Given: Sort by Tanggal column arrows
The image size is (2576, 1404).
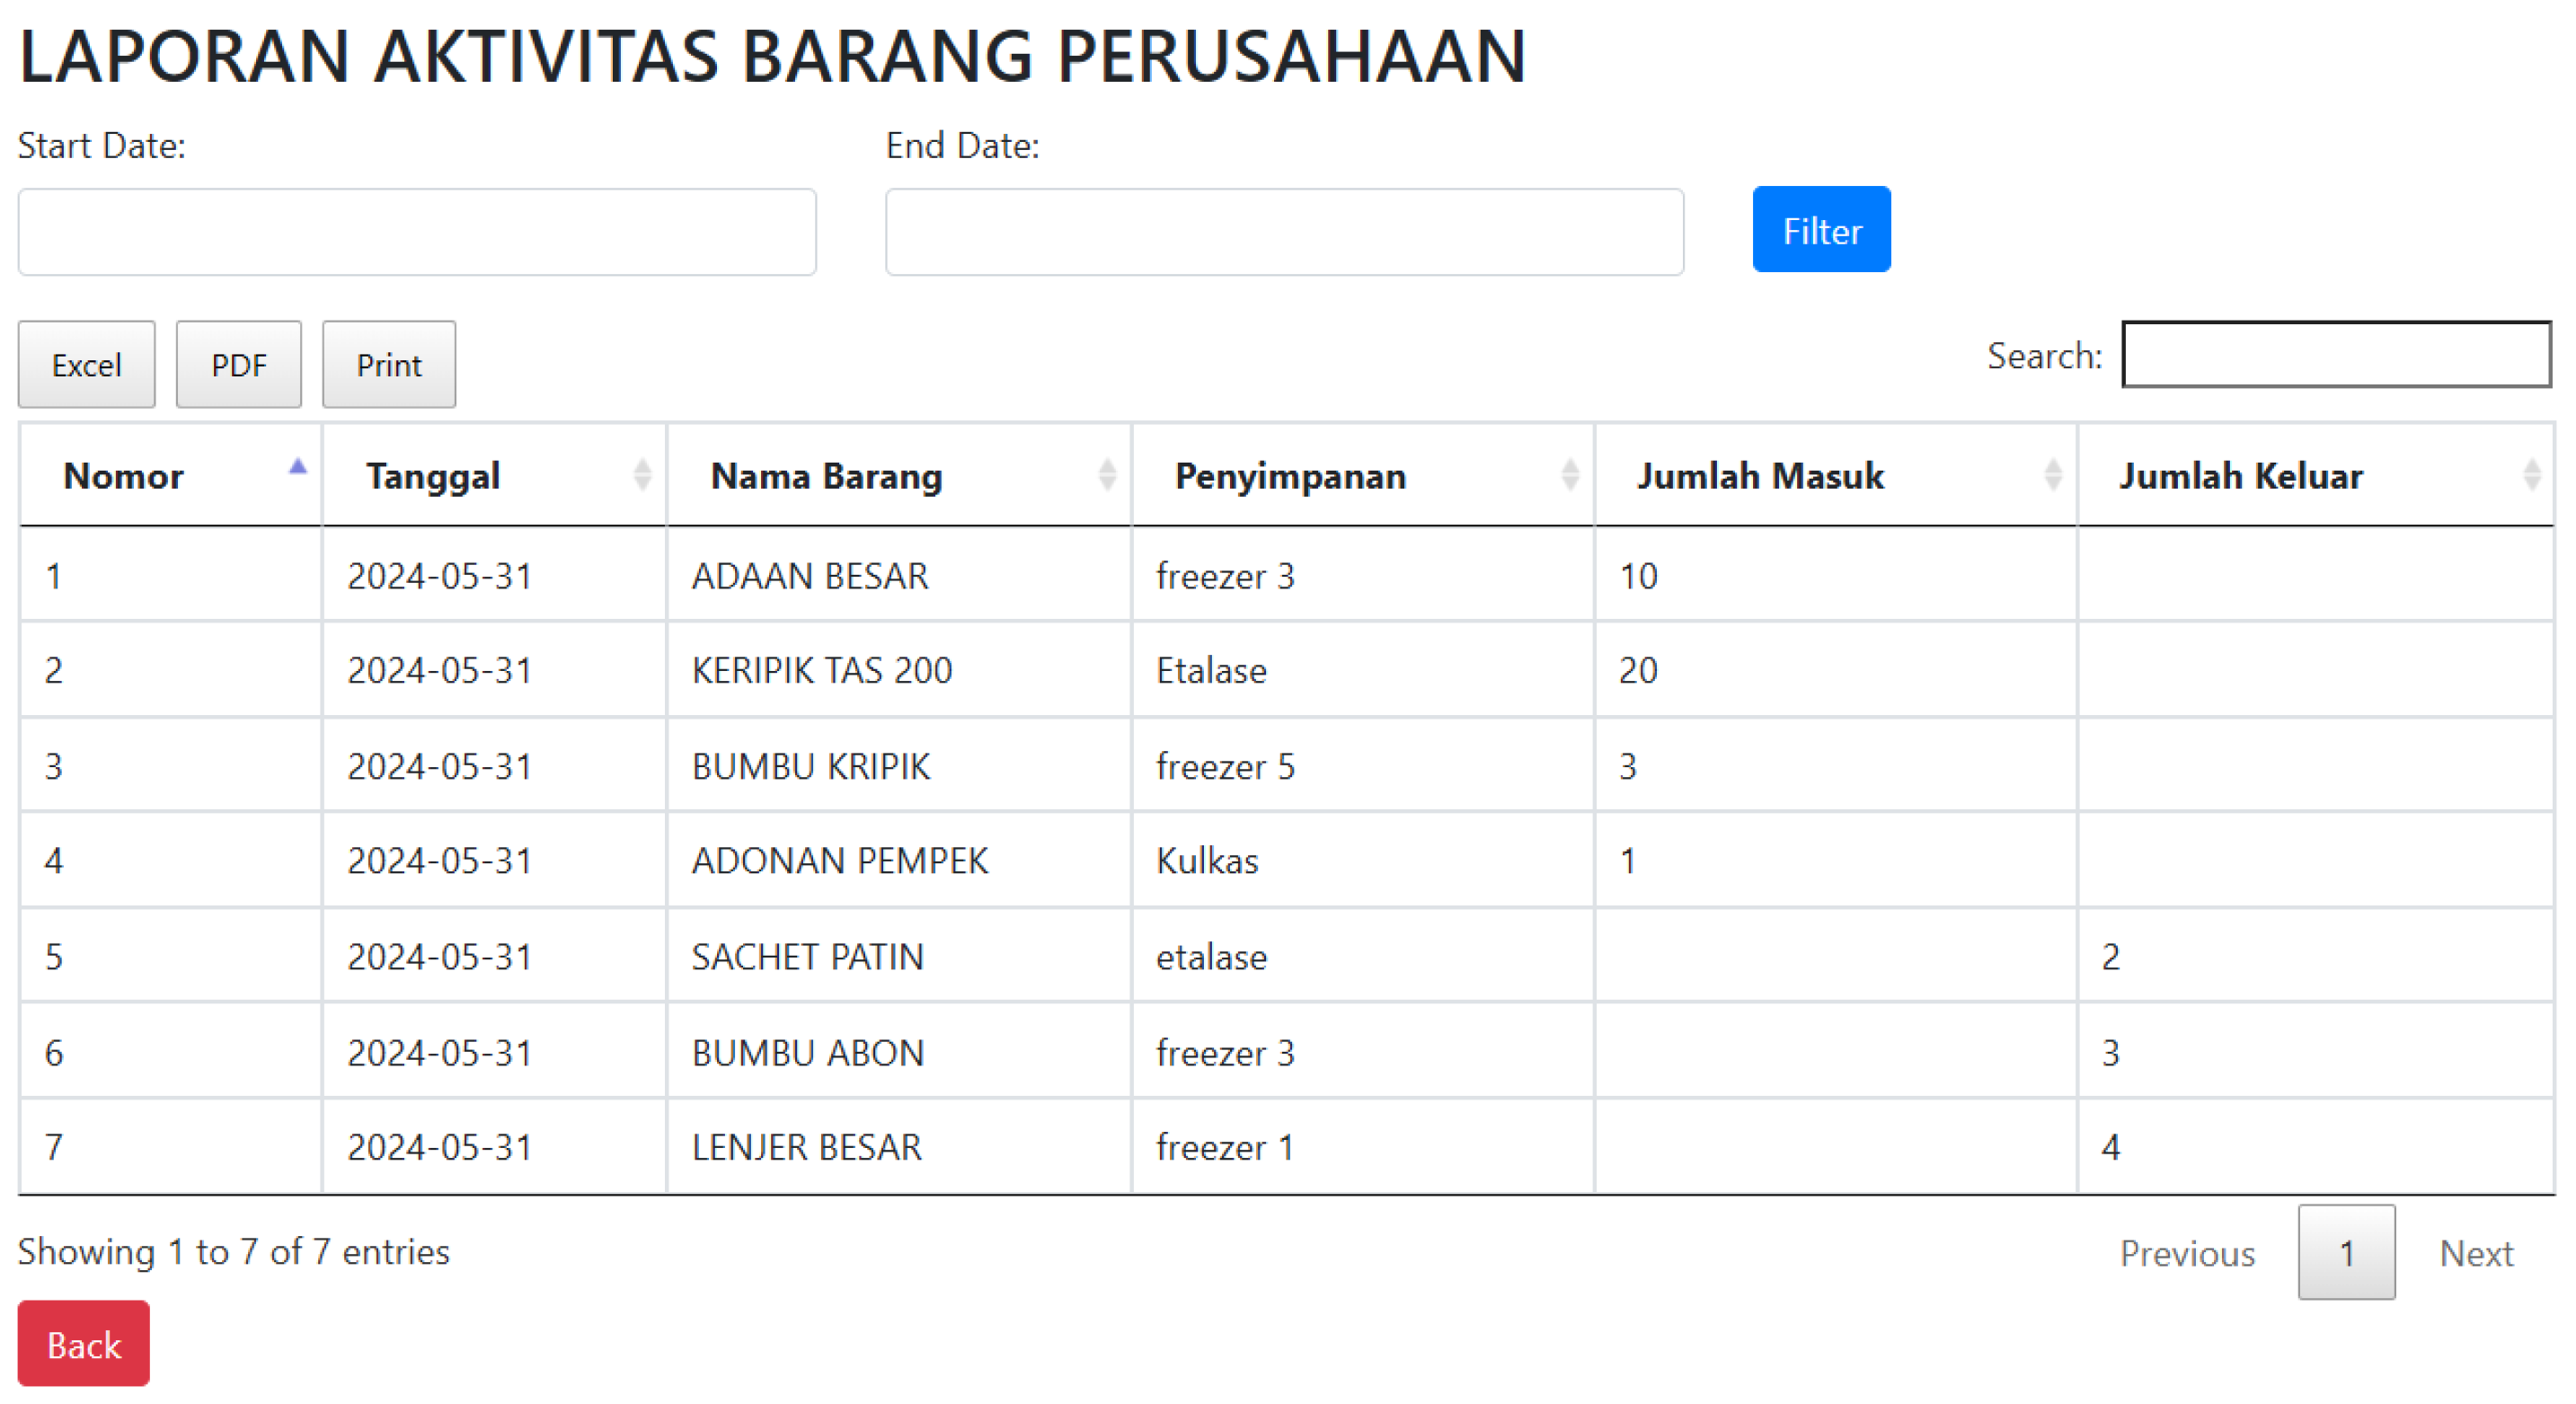Looking at the screenshot, I should 642,475.
